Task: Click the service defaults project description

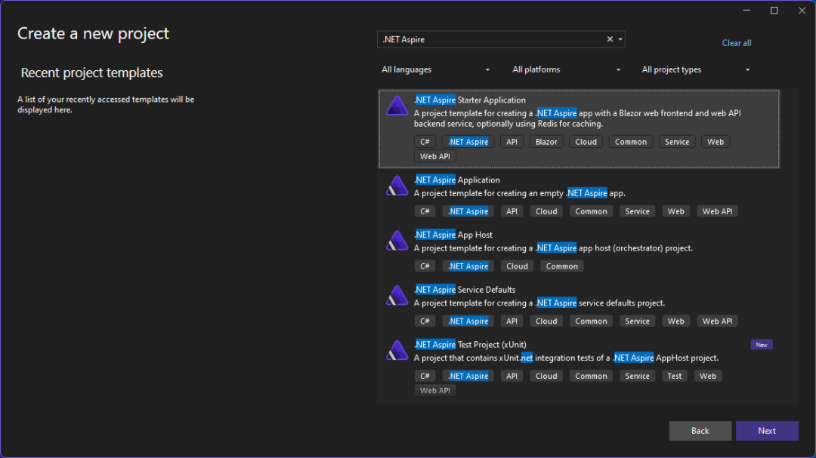Action: (x=539, y=303)
